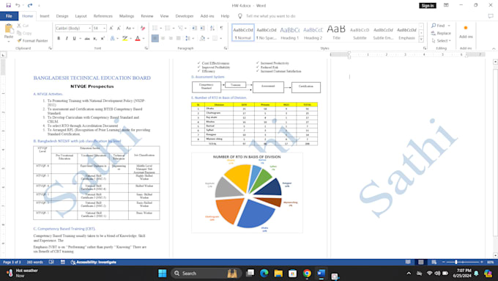
Task: Toggle show paragraph marks
Action: (x=221, y=29)
